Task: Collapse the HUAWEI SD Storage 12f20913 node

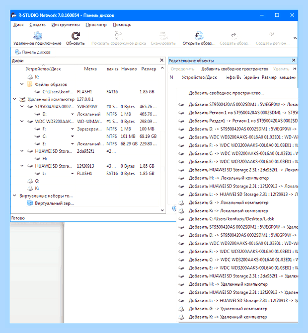Action: click(x=22, y=166)
